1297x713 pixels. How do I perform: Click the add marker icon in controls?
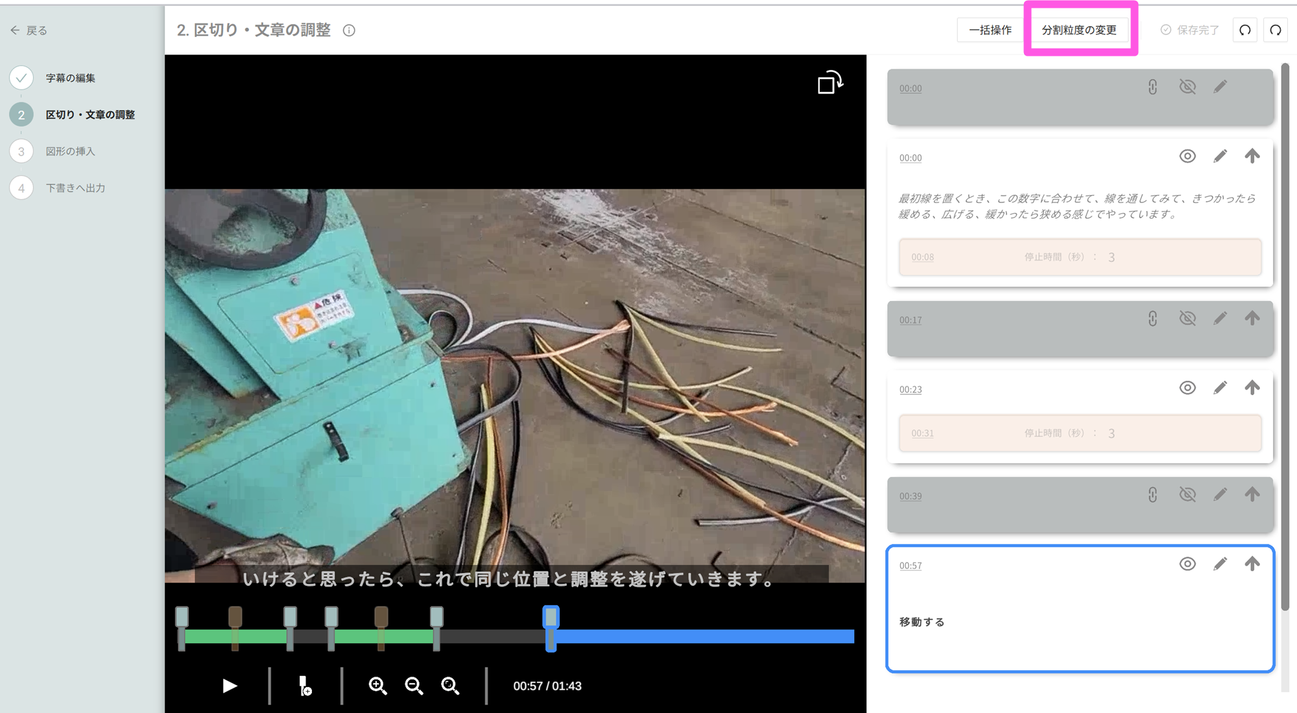305,686
